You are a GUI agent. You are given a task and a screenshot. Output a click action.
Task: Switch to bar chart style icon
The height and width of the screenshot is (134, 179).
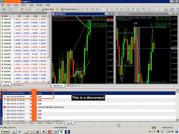128,9
